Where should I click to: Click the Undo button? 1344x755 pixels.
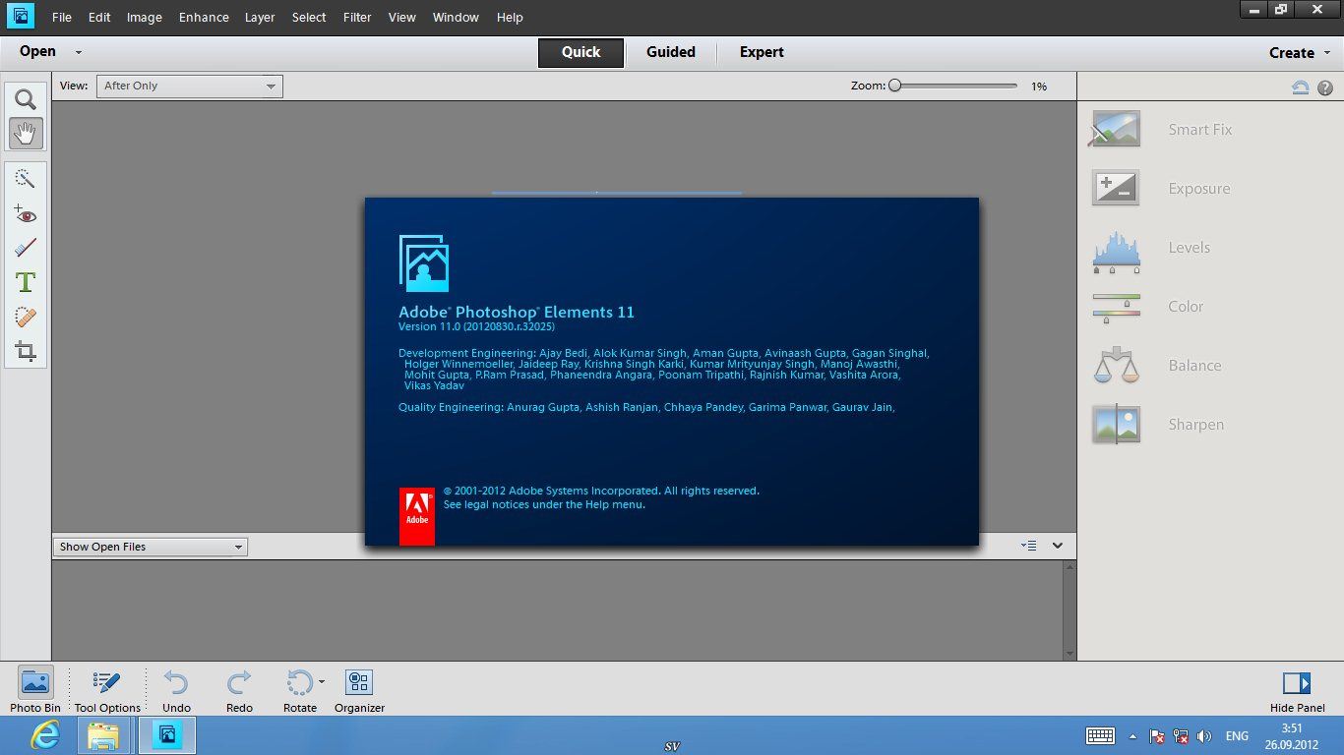coord(176,690)
